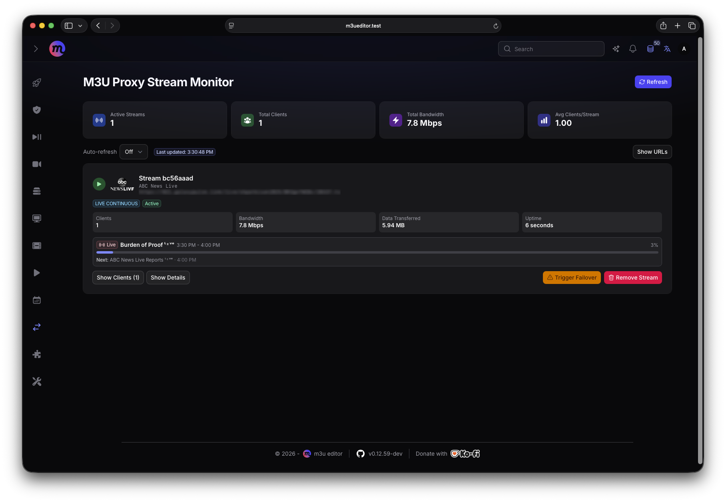Viewport: 726px width, 502px height.
Task: Click the green play button for the ABC News Live stream
Action: pyautogui.click(x=99, y=184)
